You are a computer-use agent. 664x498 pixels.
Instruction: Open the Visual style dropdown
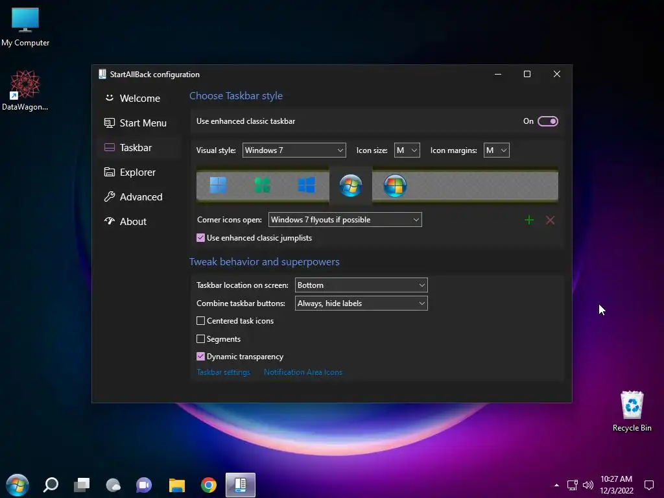coord(294,150)
